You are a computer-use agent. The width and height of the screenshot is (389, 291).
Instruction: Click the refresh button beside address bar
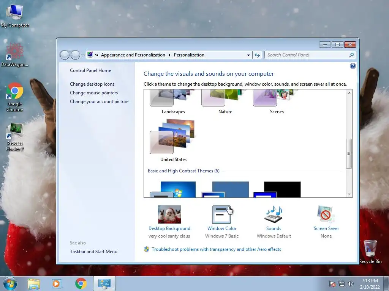[x=257, y=55]
